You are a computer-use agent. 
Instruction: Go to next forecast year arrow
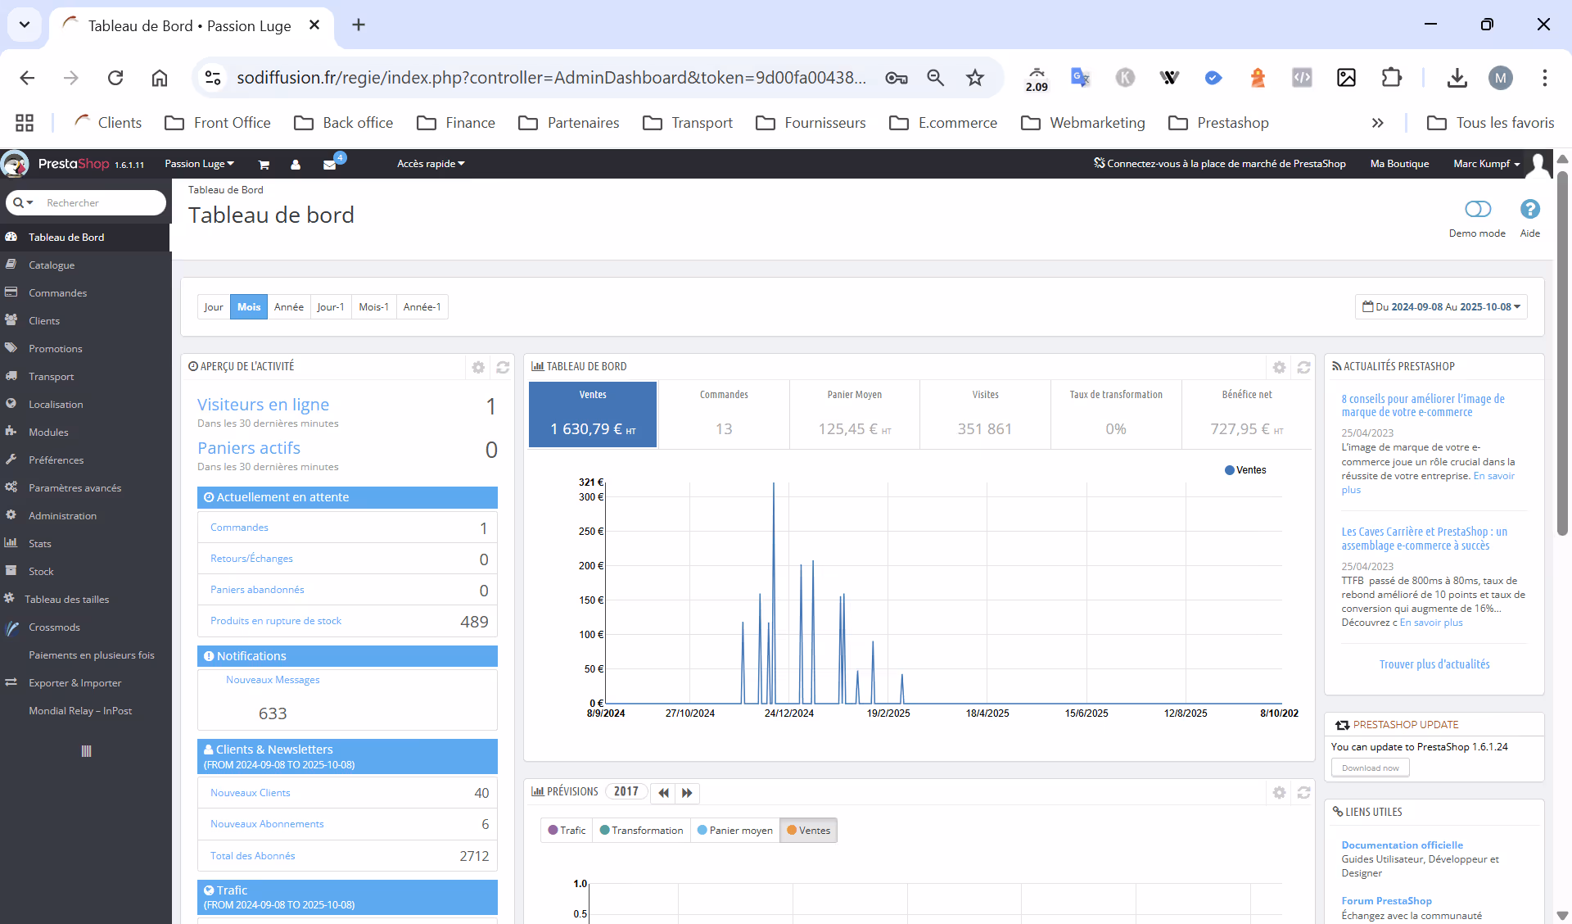point(687,793)
